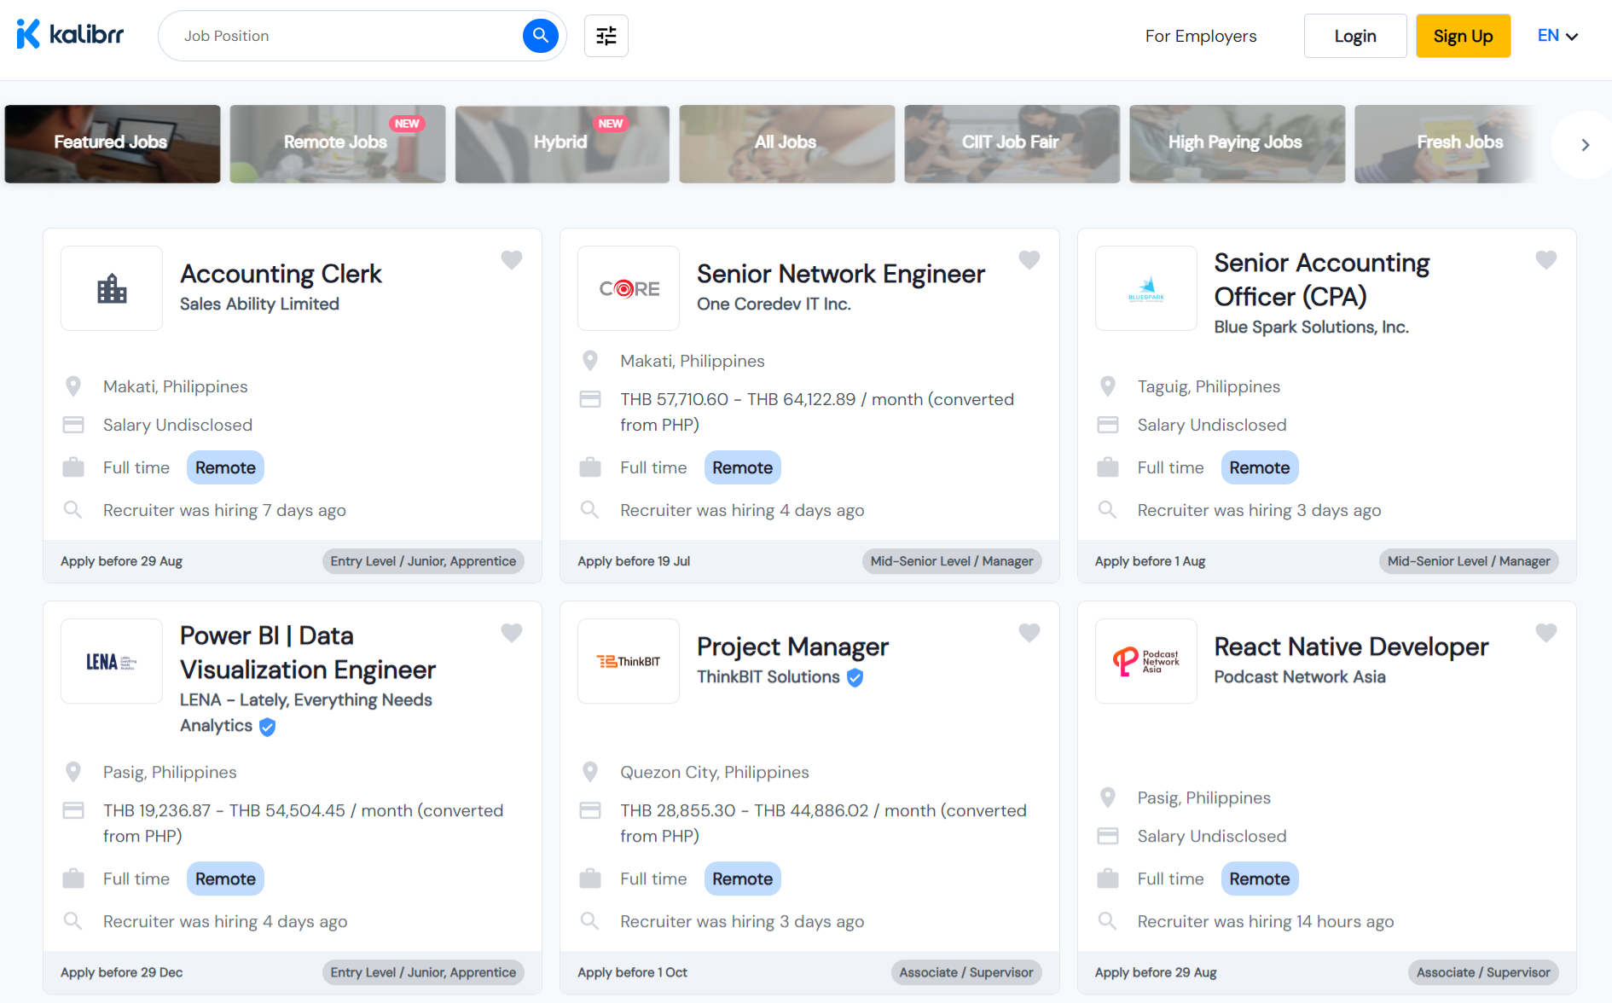The height and width of the screenshot is (1003, 1612).
Task: Click the Kalibrr logo
Action: tap(70, 35)
